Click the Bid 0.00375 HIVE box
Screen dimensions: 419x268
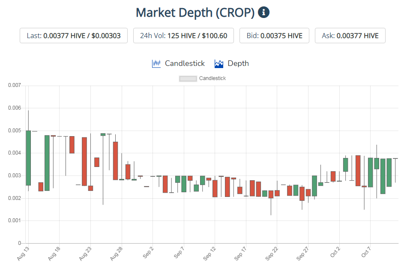[275, 36]
